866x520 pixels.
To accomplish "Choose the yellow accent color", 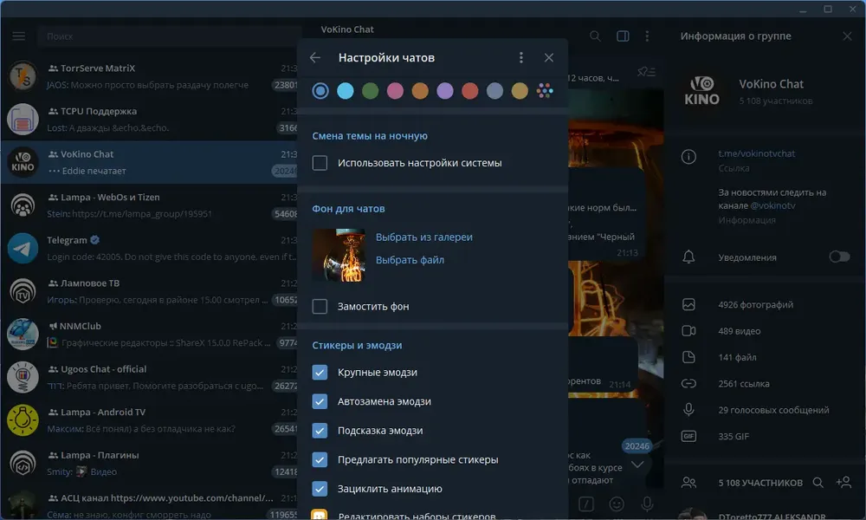I will click(x=520, y=91).
